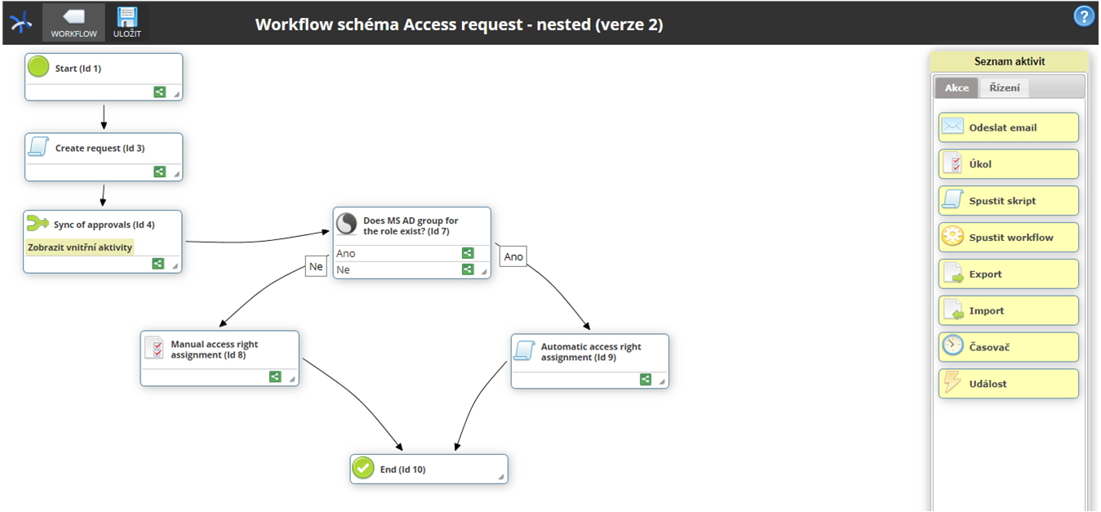Open the help question mark icon
The height and width of the screenshot is (512, 1101).
1084,16
